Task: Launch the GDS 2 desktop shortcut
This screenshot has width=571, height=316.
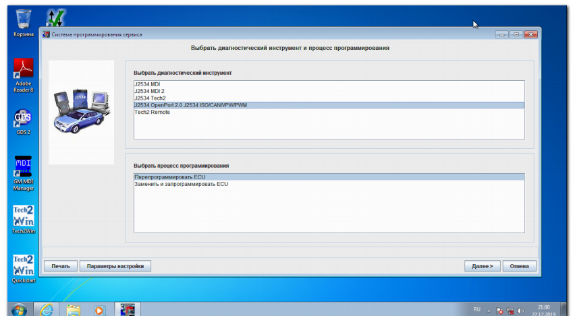Action: [x=24, y=122]
